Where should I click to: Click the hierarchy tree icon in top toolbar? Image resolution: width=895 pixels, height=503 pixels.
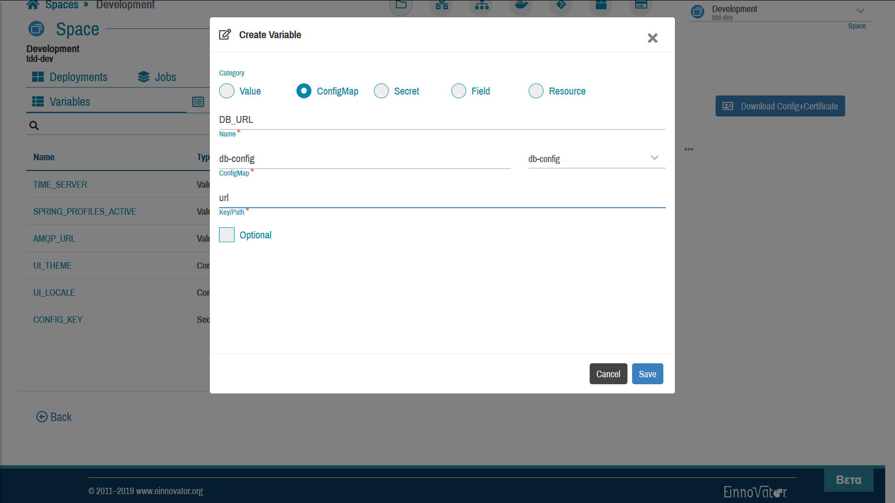pos(482,5)
